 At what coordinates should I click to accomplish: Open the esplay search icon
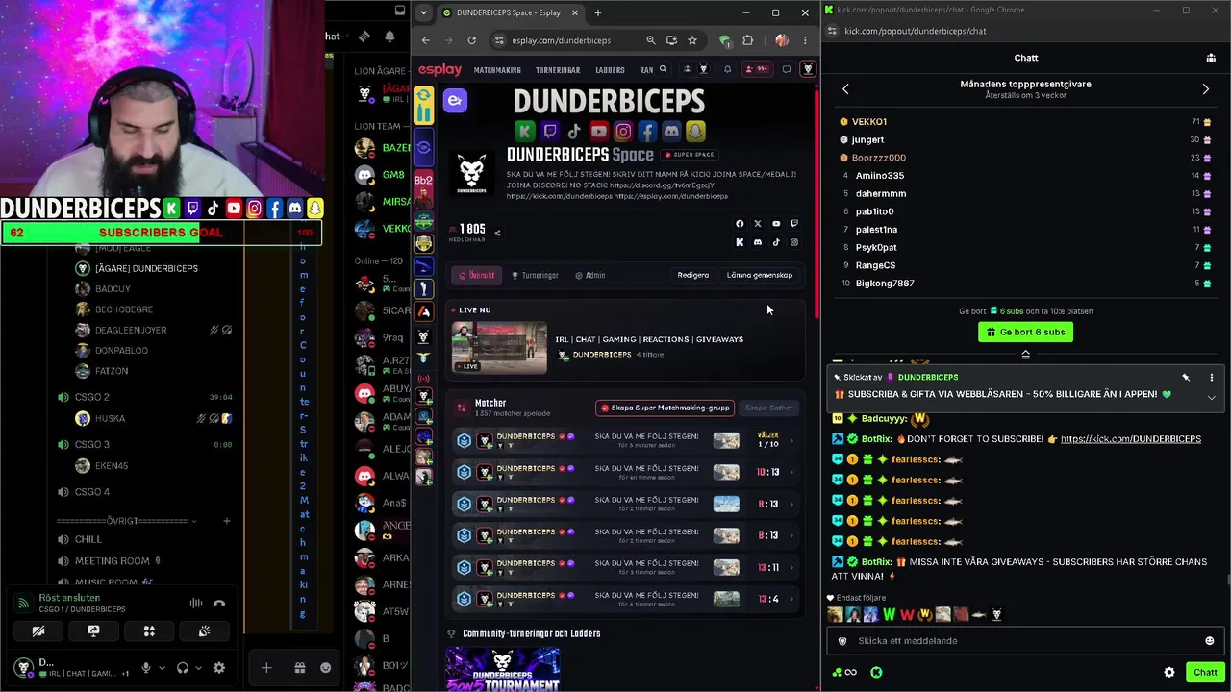[663, 69]
